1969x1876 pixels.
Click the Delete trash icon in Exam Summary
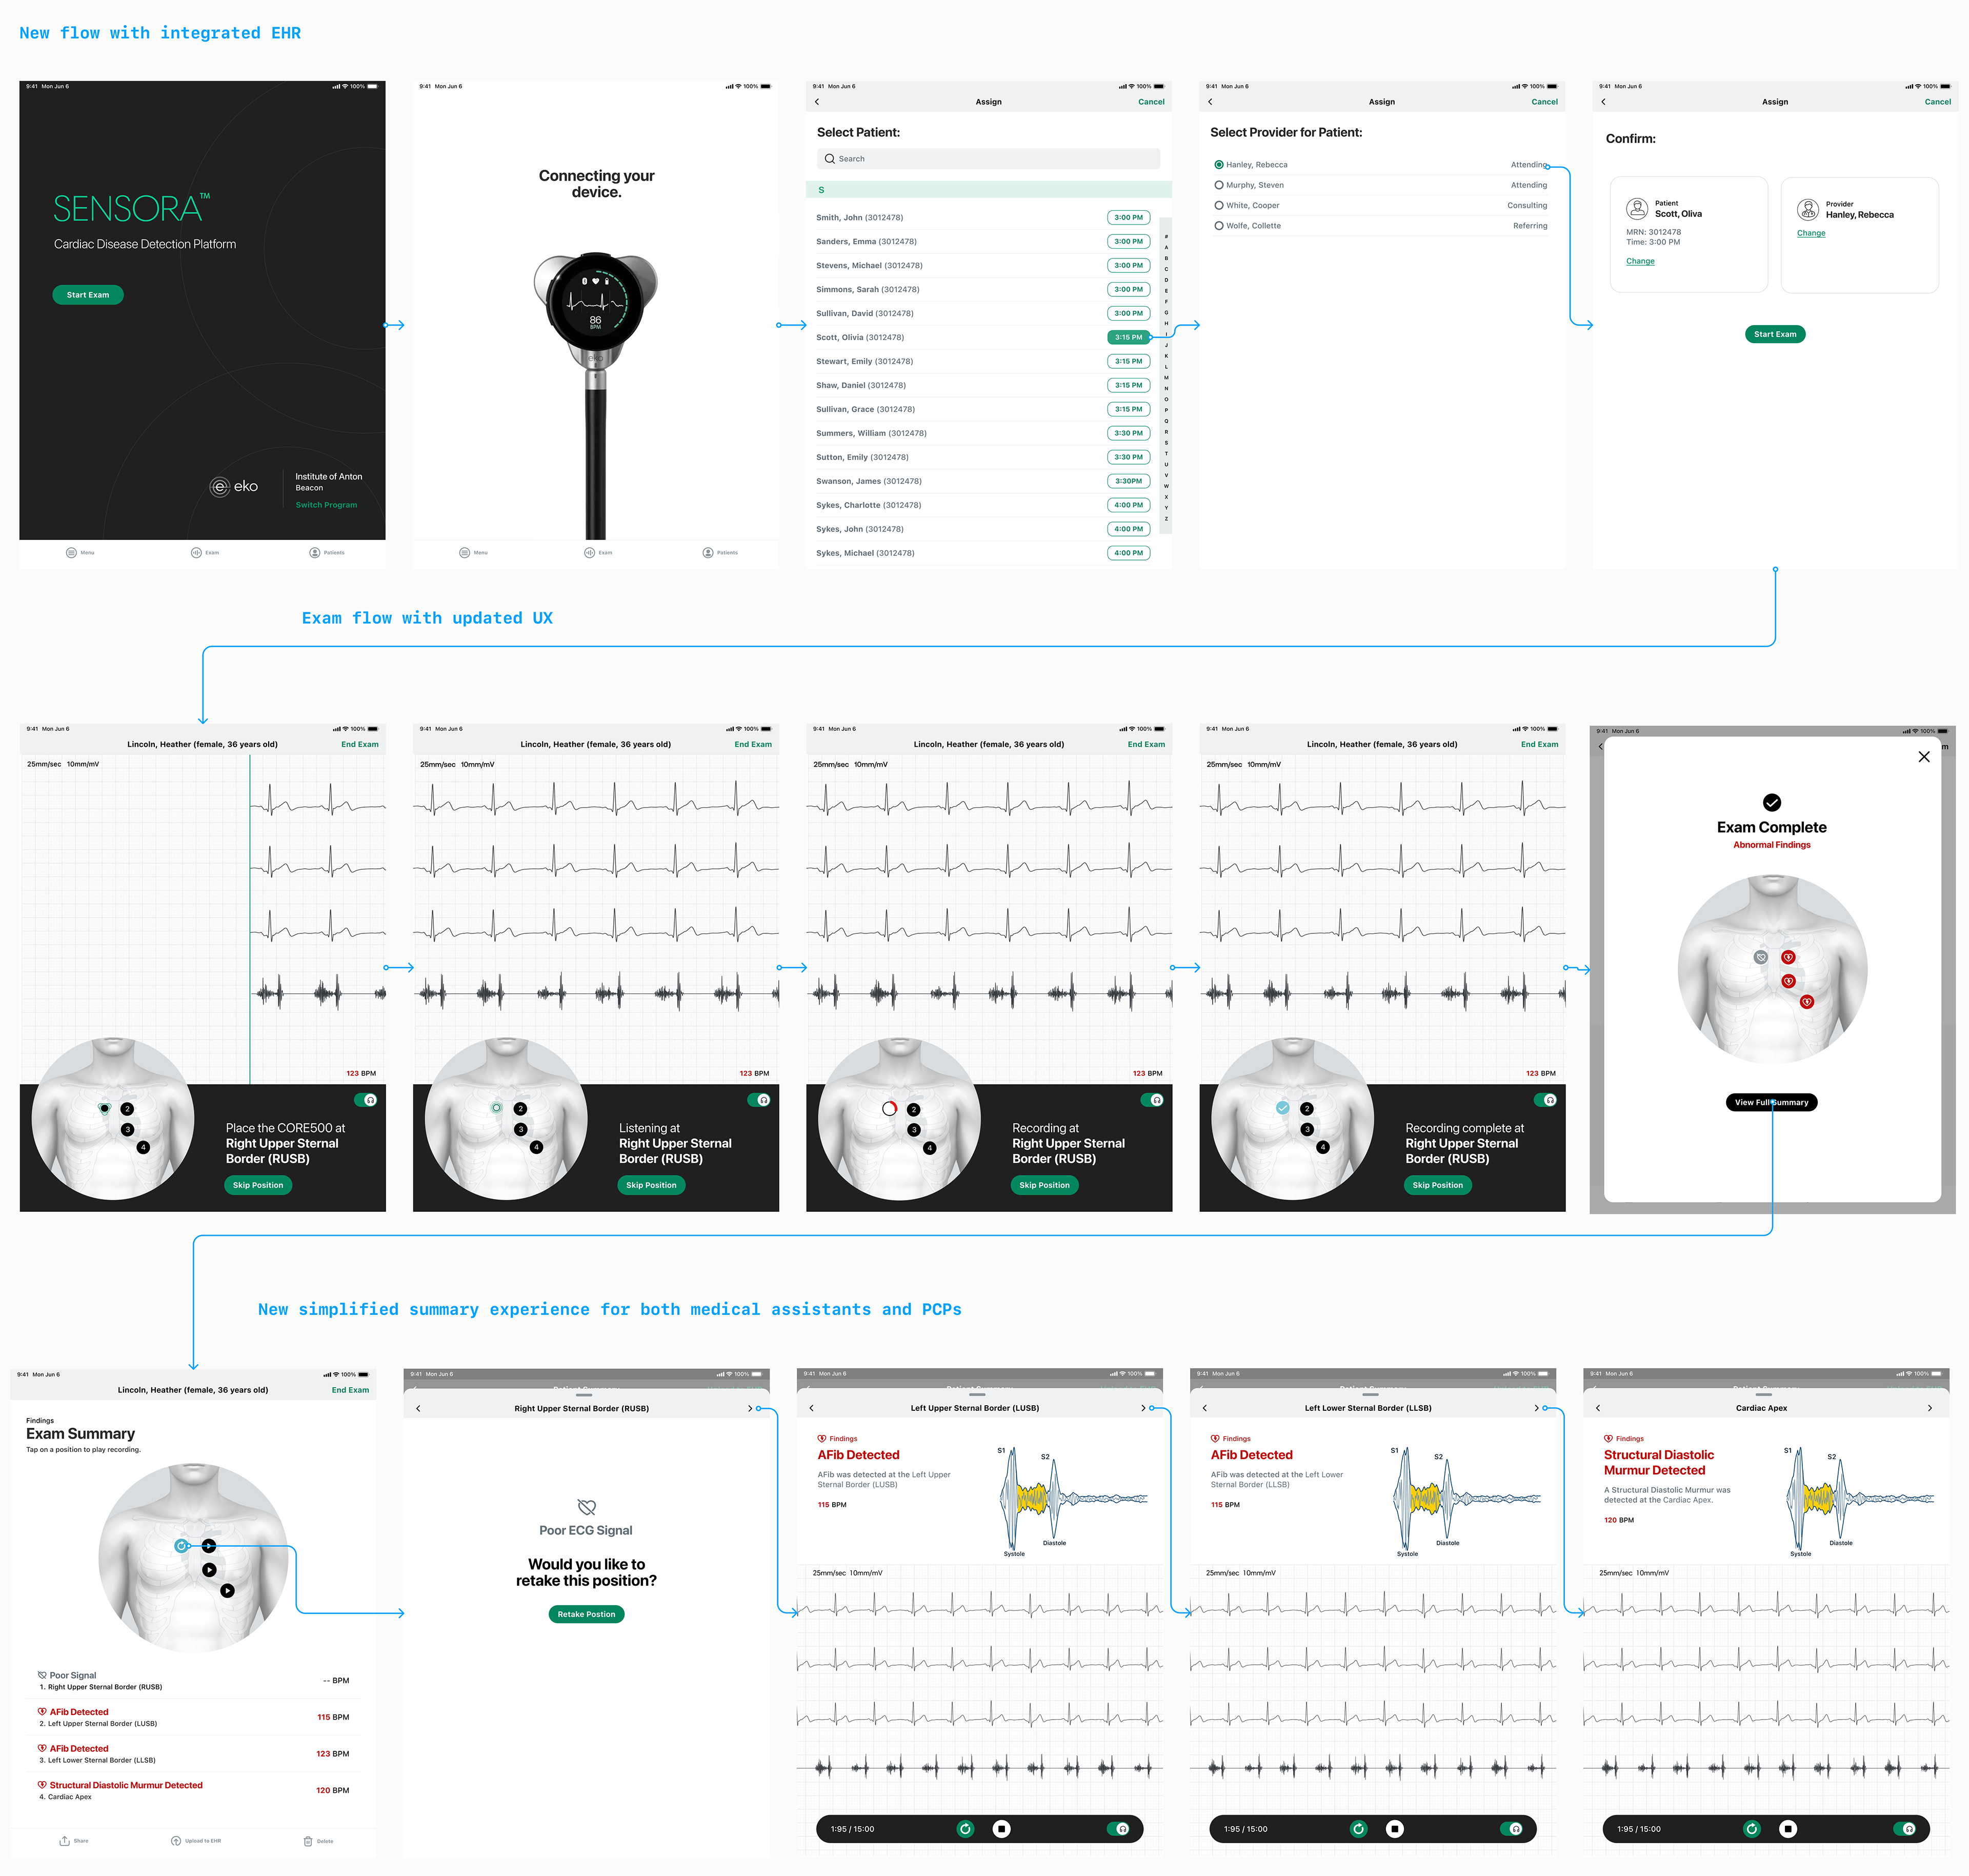click(308, 1840)
